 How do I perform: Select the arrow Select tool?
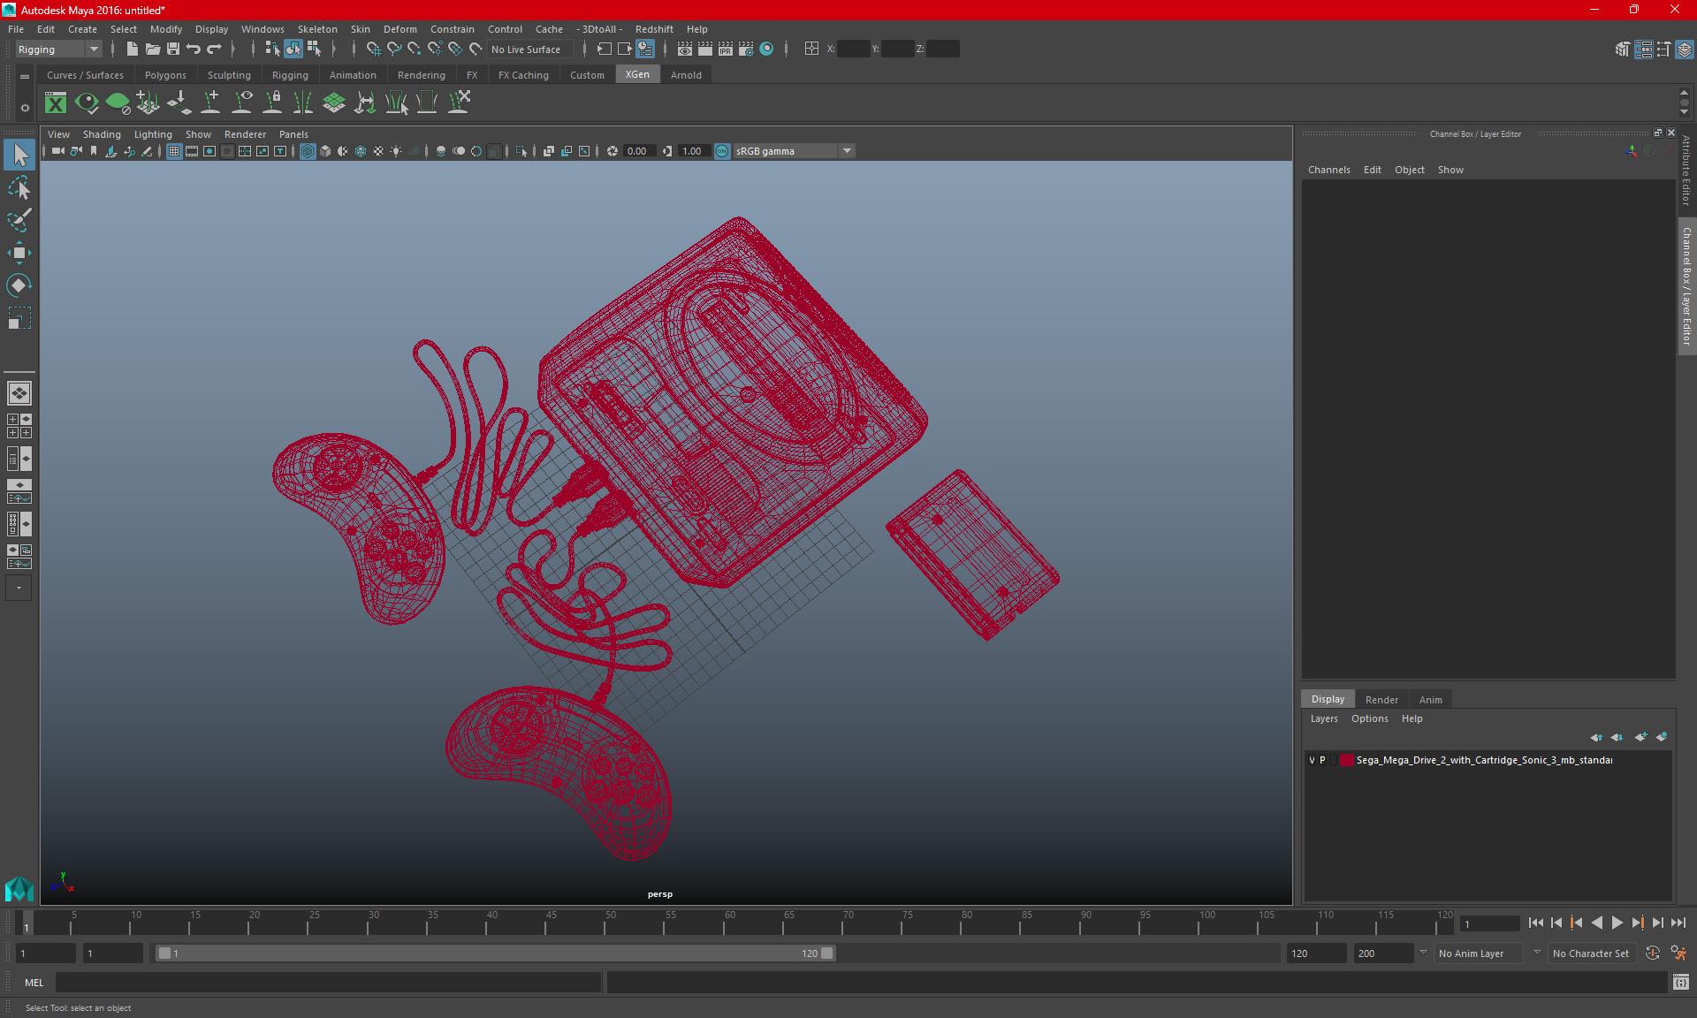pyautogui.click(x=19, y=156)
